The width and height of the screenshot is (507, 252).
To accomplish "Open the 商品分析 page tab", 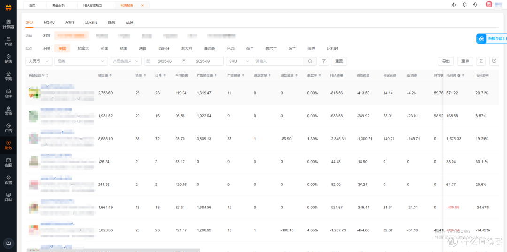I will 60,6.
